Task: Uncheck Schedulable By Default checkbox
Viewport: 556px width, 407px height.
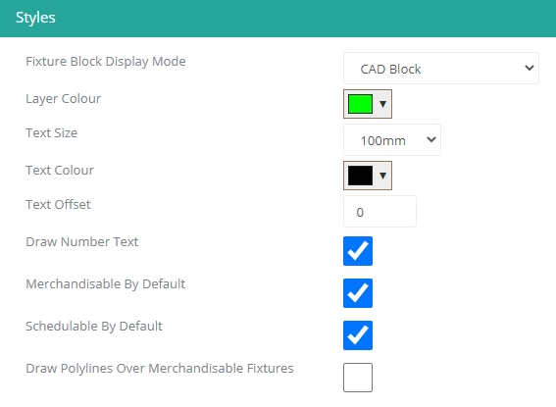Action: (x=357, y=335)
